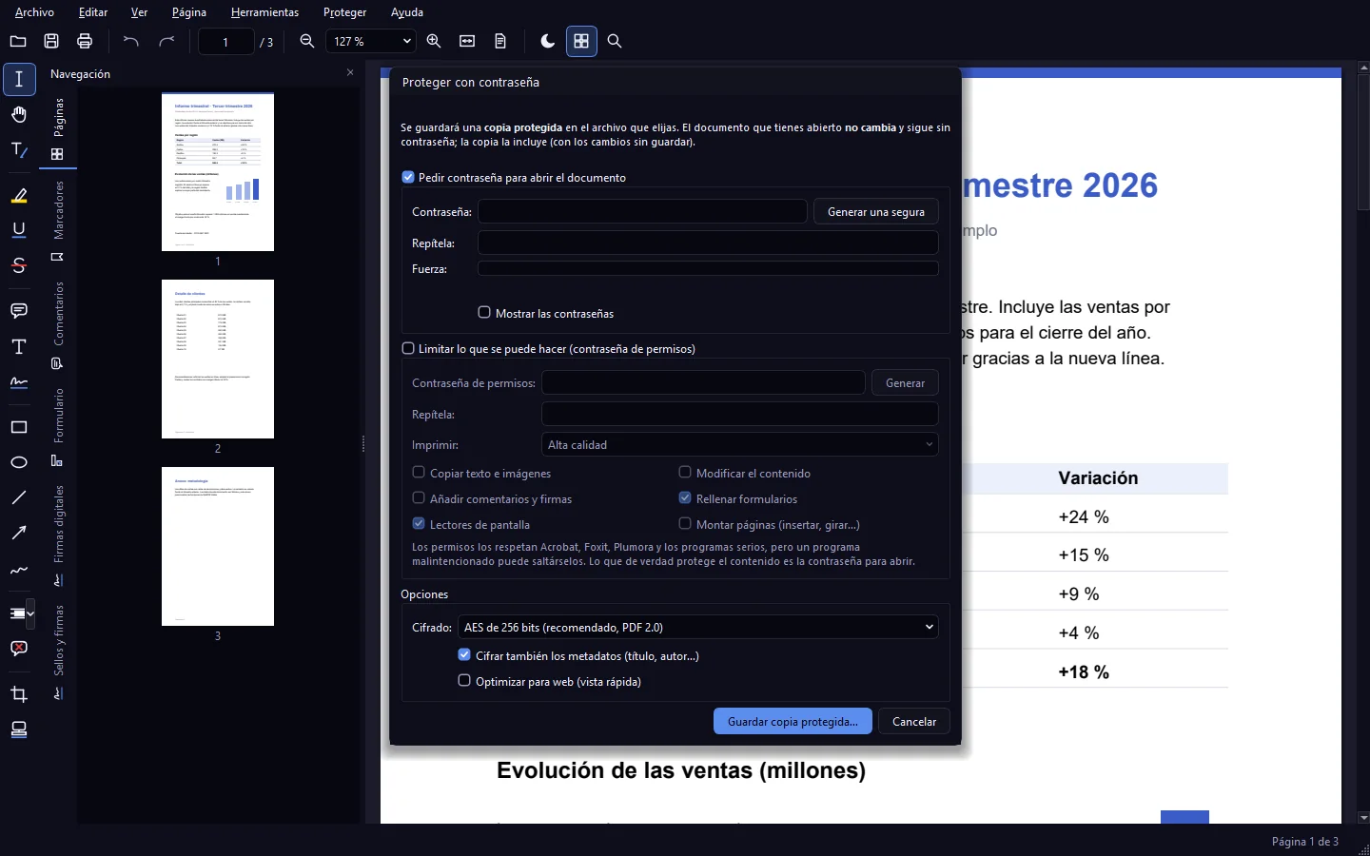Click 'Guardar copia protegida...' button

793,721
